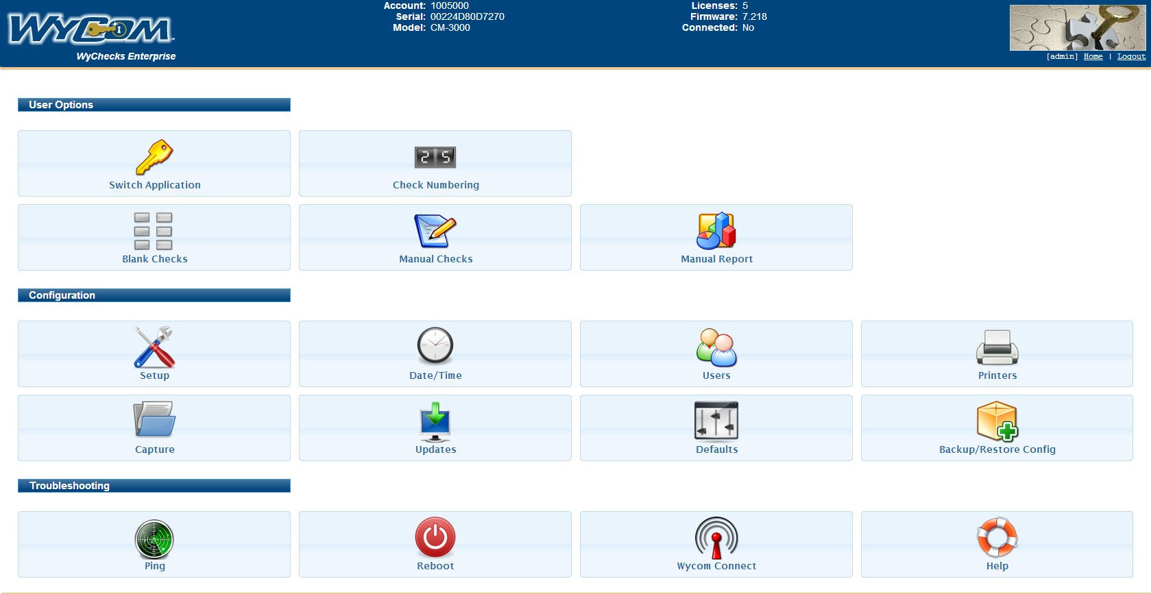The width and height of the screenshot is (1151, 594).
Task: Open Manual Checks notepad icon
Action: click(435, 231)
